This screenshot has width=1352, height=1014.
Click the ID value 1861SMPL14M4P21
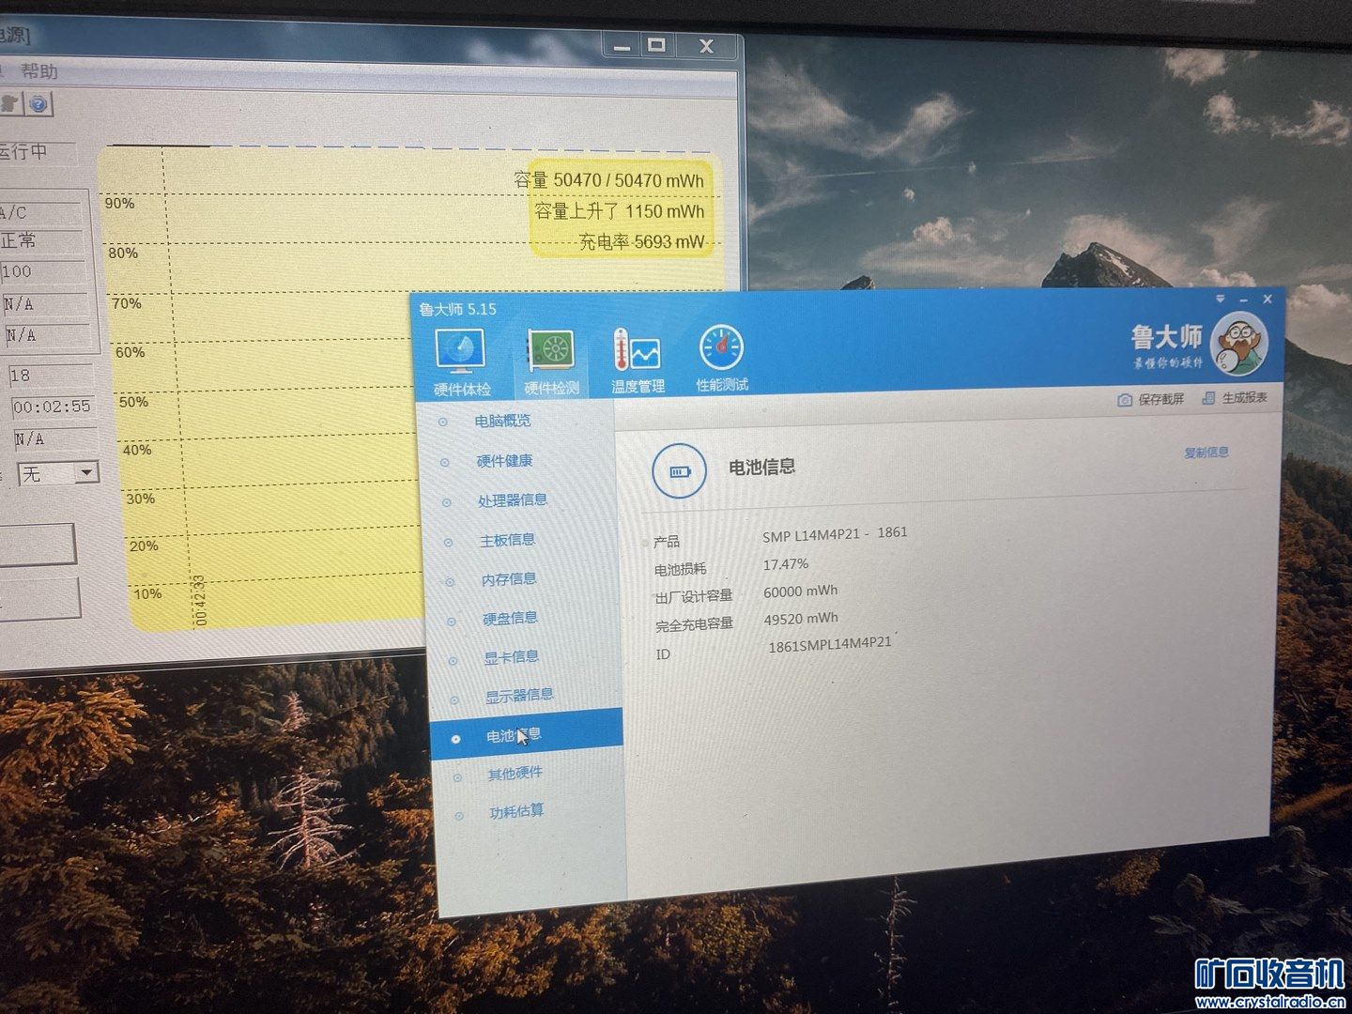click(830, 645)
